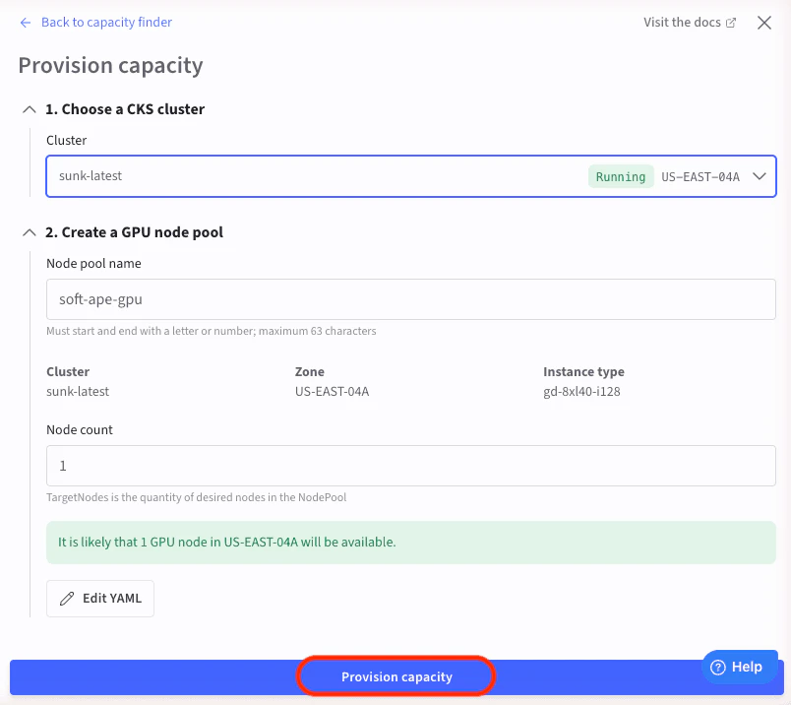Screen dimensions: 791x705
Task: Click the Provision capacity button
Action: [x=396, y=676]
